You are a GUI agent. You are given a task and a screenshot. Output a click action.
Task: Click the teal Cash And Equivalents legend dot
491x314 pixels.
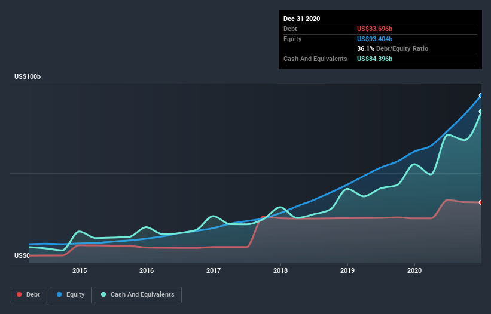point(103,294)
